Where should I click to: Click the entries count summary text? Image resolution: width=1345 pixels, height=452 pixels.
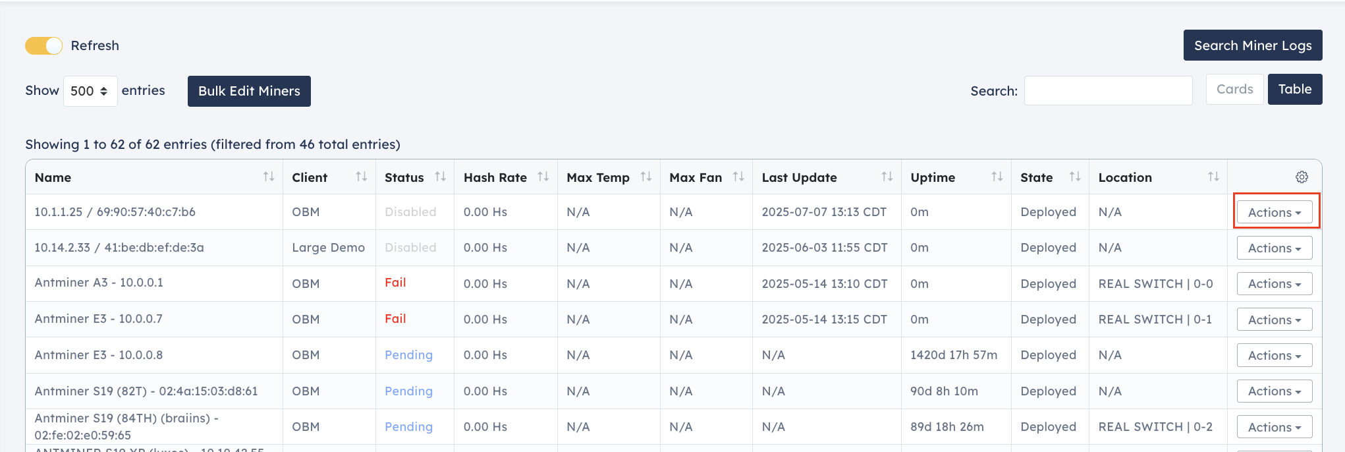pyautogui.click(x=213, y=144)
